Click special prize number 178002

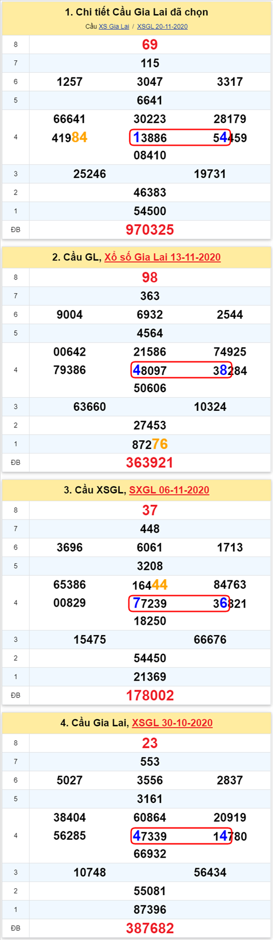click(150, 695)
